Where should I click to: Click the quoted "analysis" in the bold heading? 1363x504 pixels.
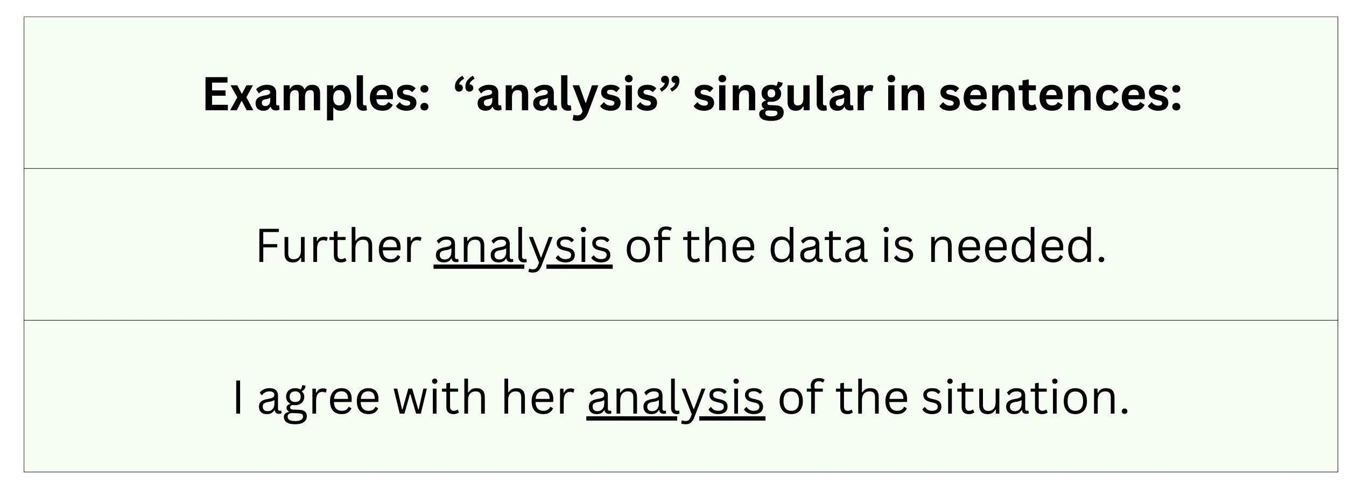click(568, 95)
